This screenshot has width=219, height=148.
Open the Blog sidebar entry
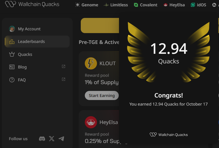coord(37,67)
